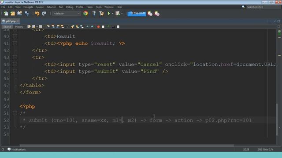This screenshot has height=158, width=282.
Task: Switch to the p02.php editor tab
Action: pos(11,21)
